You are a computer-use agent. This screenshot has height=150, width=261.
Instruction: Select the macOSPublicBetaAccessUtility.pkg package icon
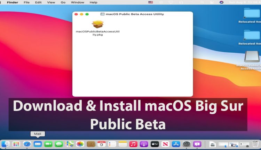(98, 24)
